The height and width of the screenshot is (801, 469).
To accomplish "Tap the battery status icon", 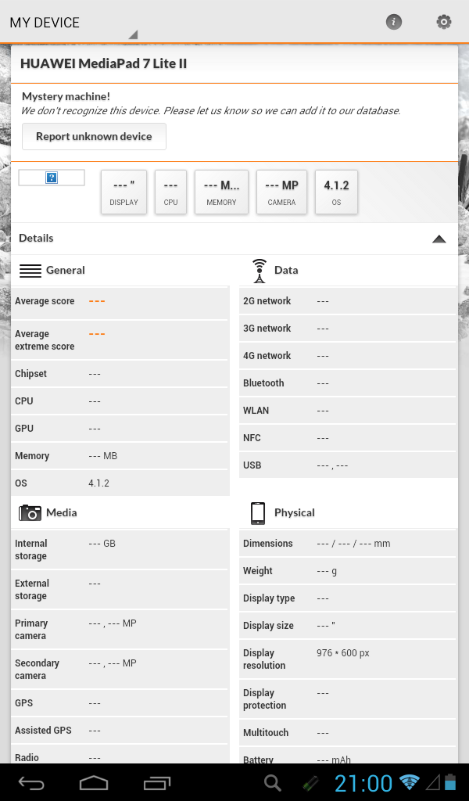I will click(x=449, y=782).
